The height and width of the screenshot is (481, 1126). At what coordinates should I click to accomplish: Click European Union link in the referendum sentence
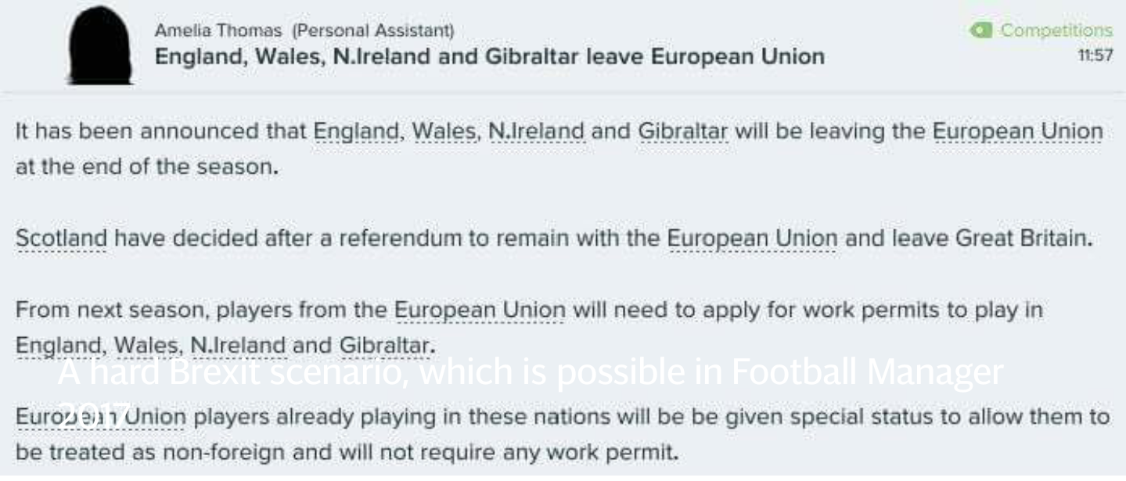(x=752, y=239)
